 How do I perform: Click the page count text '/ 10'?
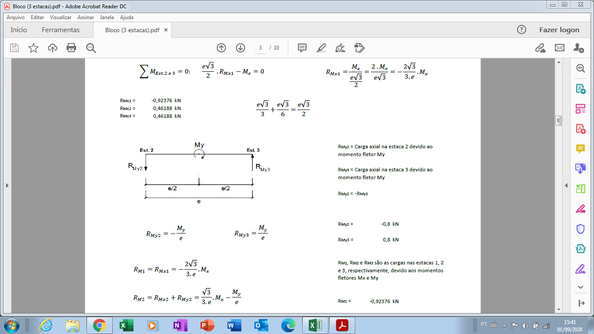pos(274,48)
